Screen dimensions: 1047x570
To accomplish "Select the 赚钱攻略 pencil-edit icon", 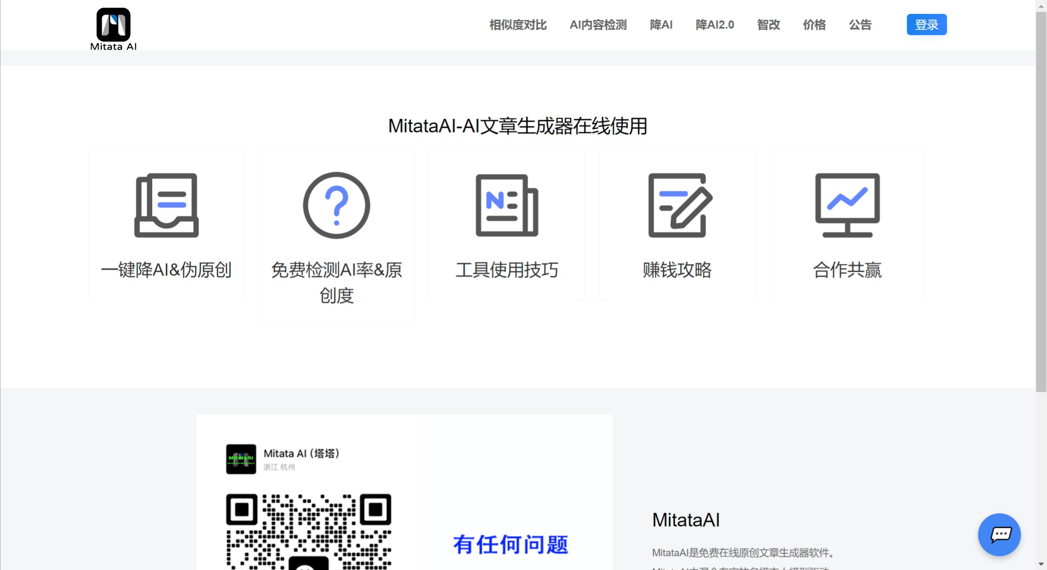I will coord(677,205).
